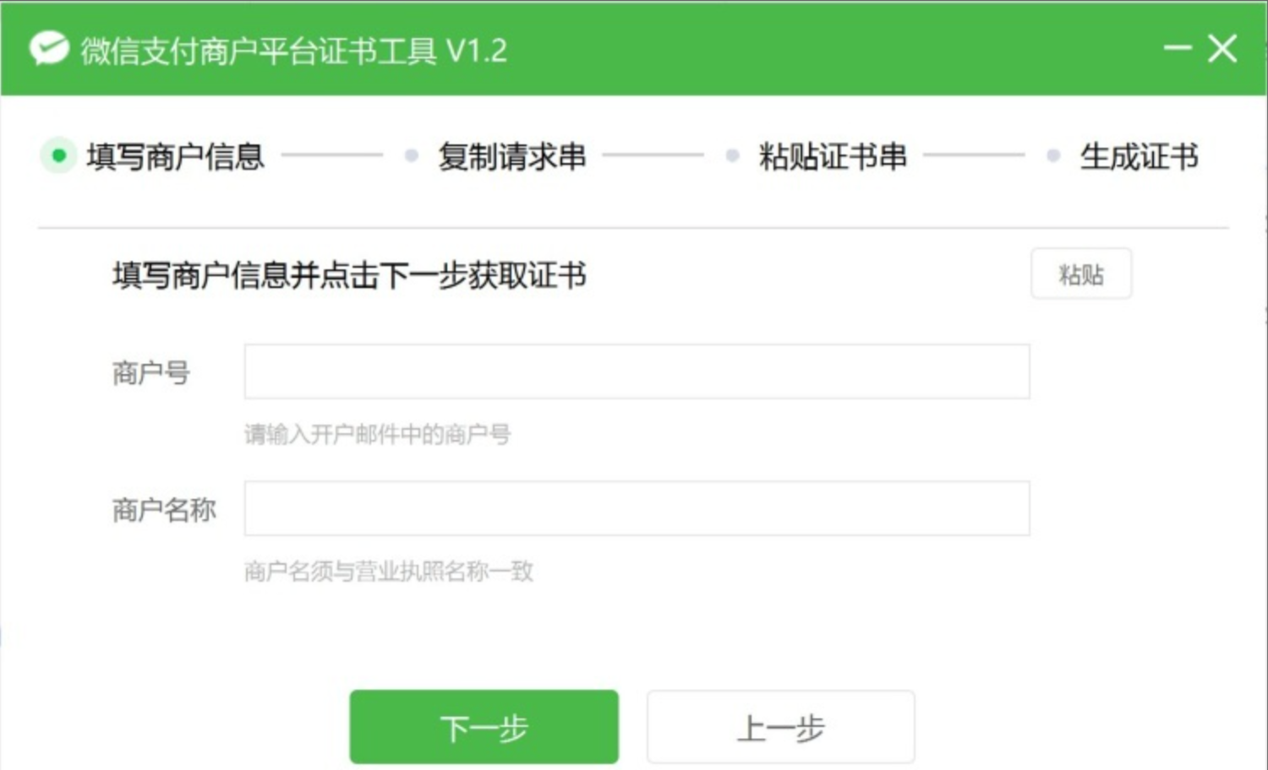Click the 商户名称 field label
This screenshot has width=1268, height=770.
click(x=164, y=509)
